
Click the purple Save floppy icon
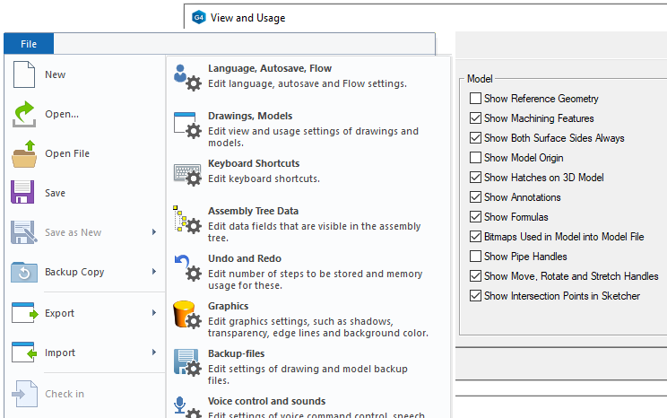tap(23, 193)
